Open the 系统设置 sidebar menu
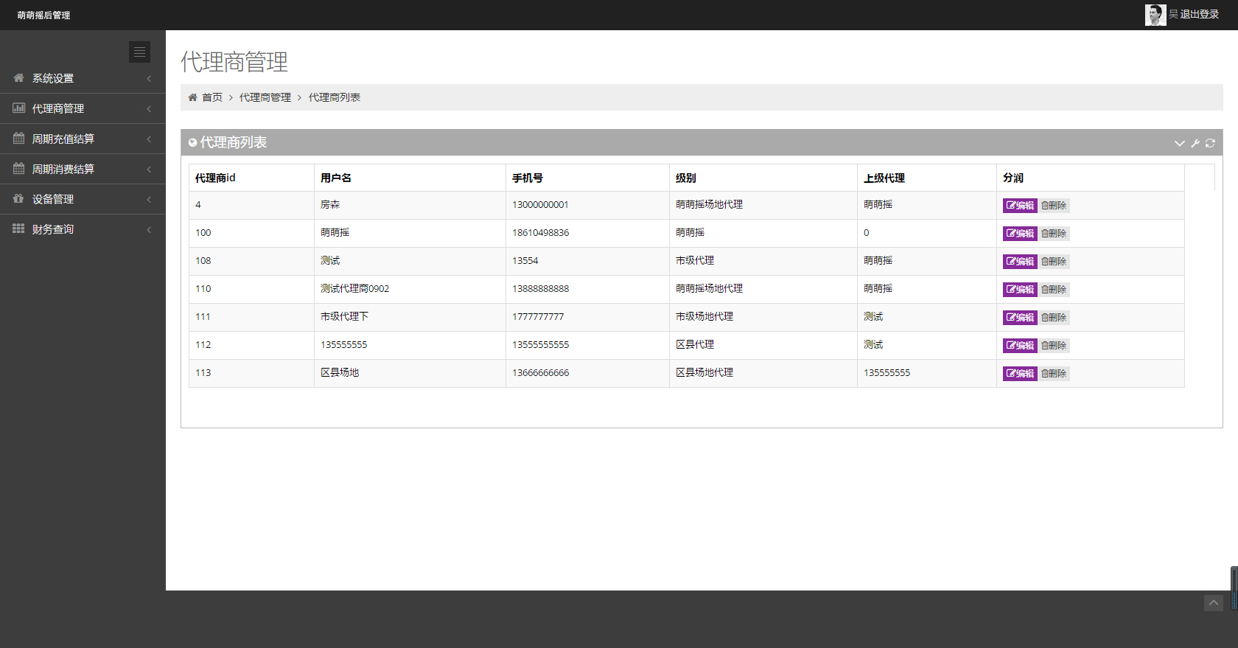Screen dimensions: 1238x648 (83, 78)
